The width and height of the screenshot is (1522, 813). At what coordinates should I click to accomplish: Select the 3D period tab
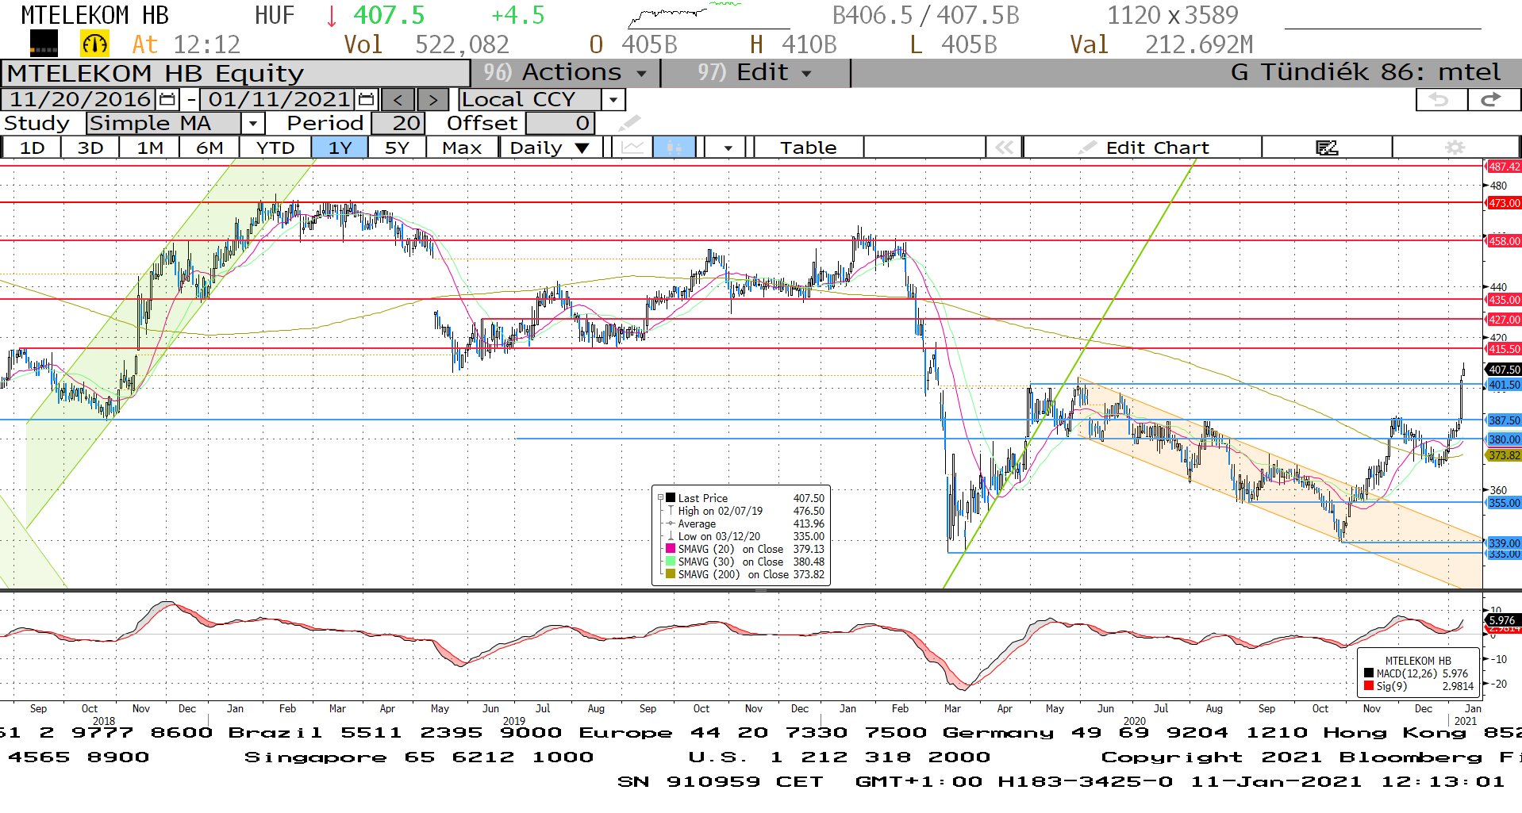point(90,148)
